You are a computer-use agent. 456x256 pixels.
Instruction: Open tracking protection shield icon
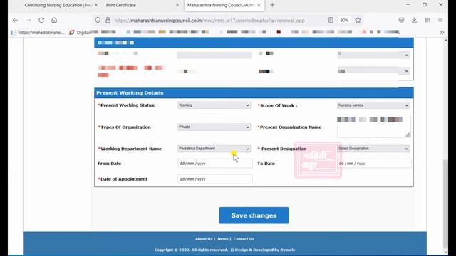98,20
